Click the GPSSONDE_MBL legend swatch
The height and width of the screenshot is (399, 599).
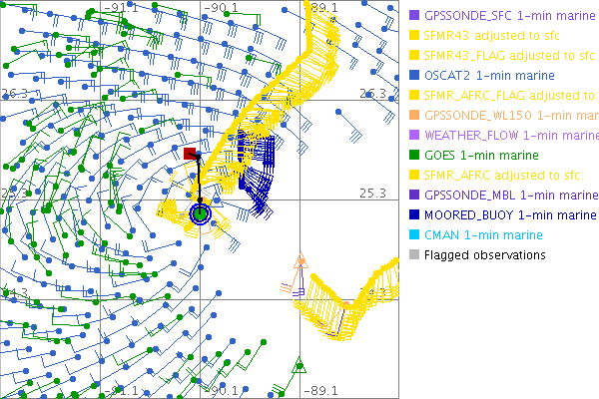[x=414, y=196]
